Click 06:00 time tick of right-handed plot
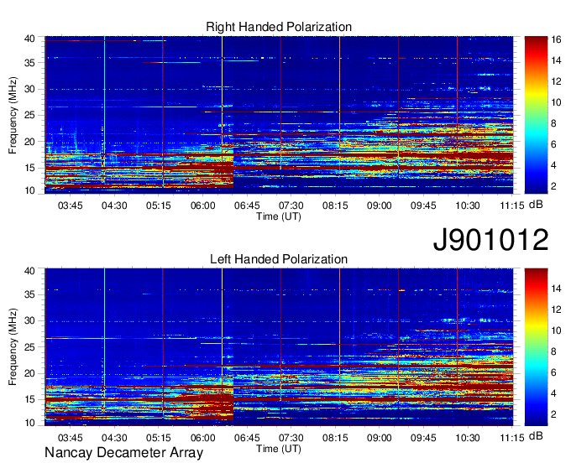The height and width of the screenshot is (463, 571). point(203,205)
